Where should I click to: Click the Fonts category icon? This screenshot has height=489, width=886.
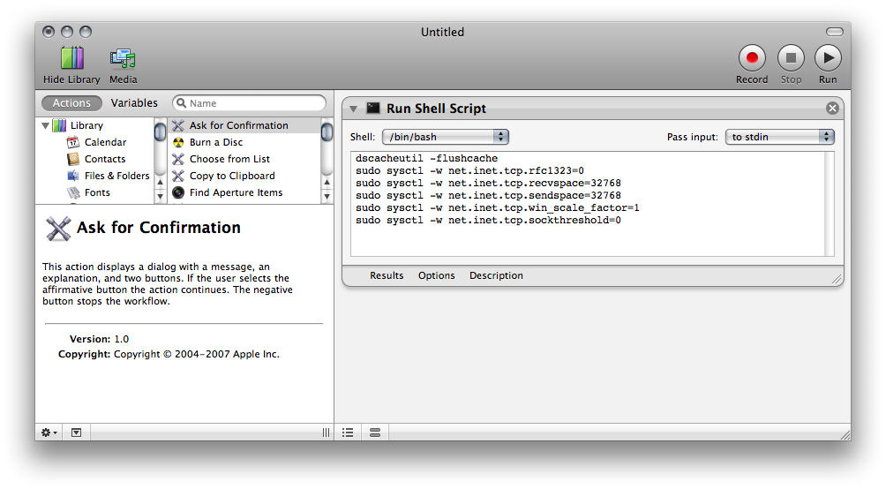click(x=73, y=192)
